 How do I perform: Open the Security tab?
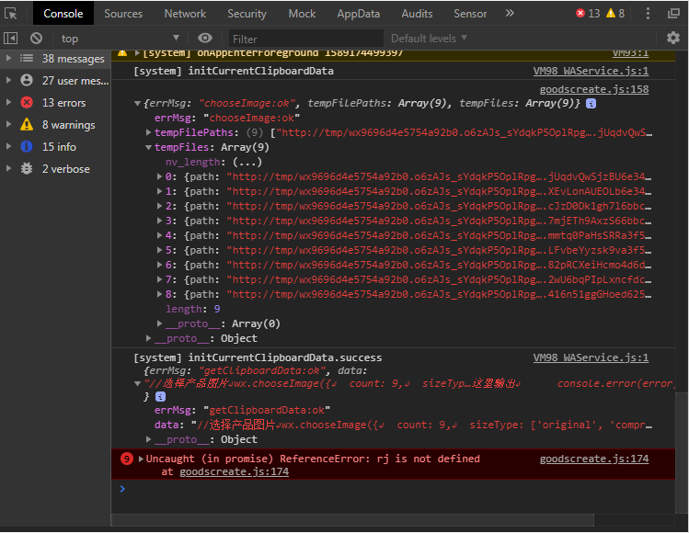pos(247,14)
